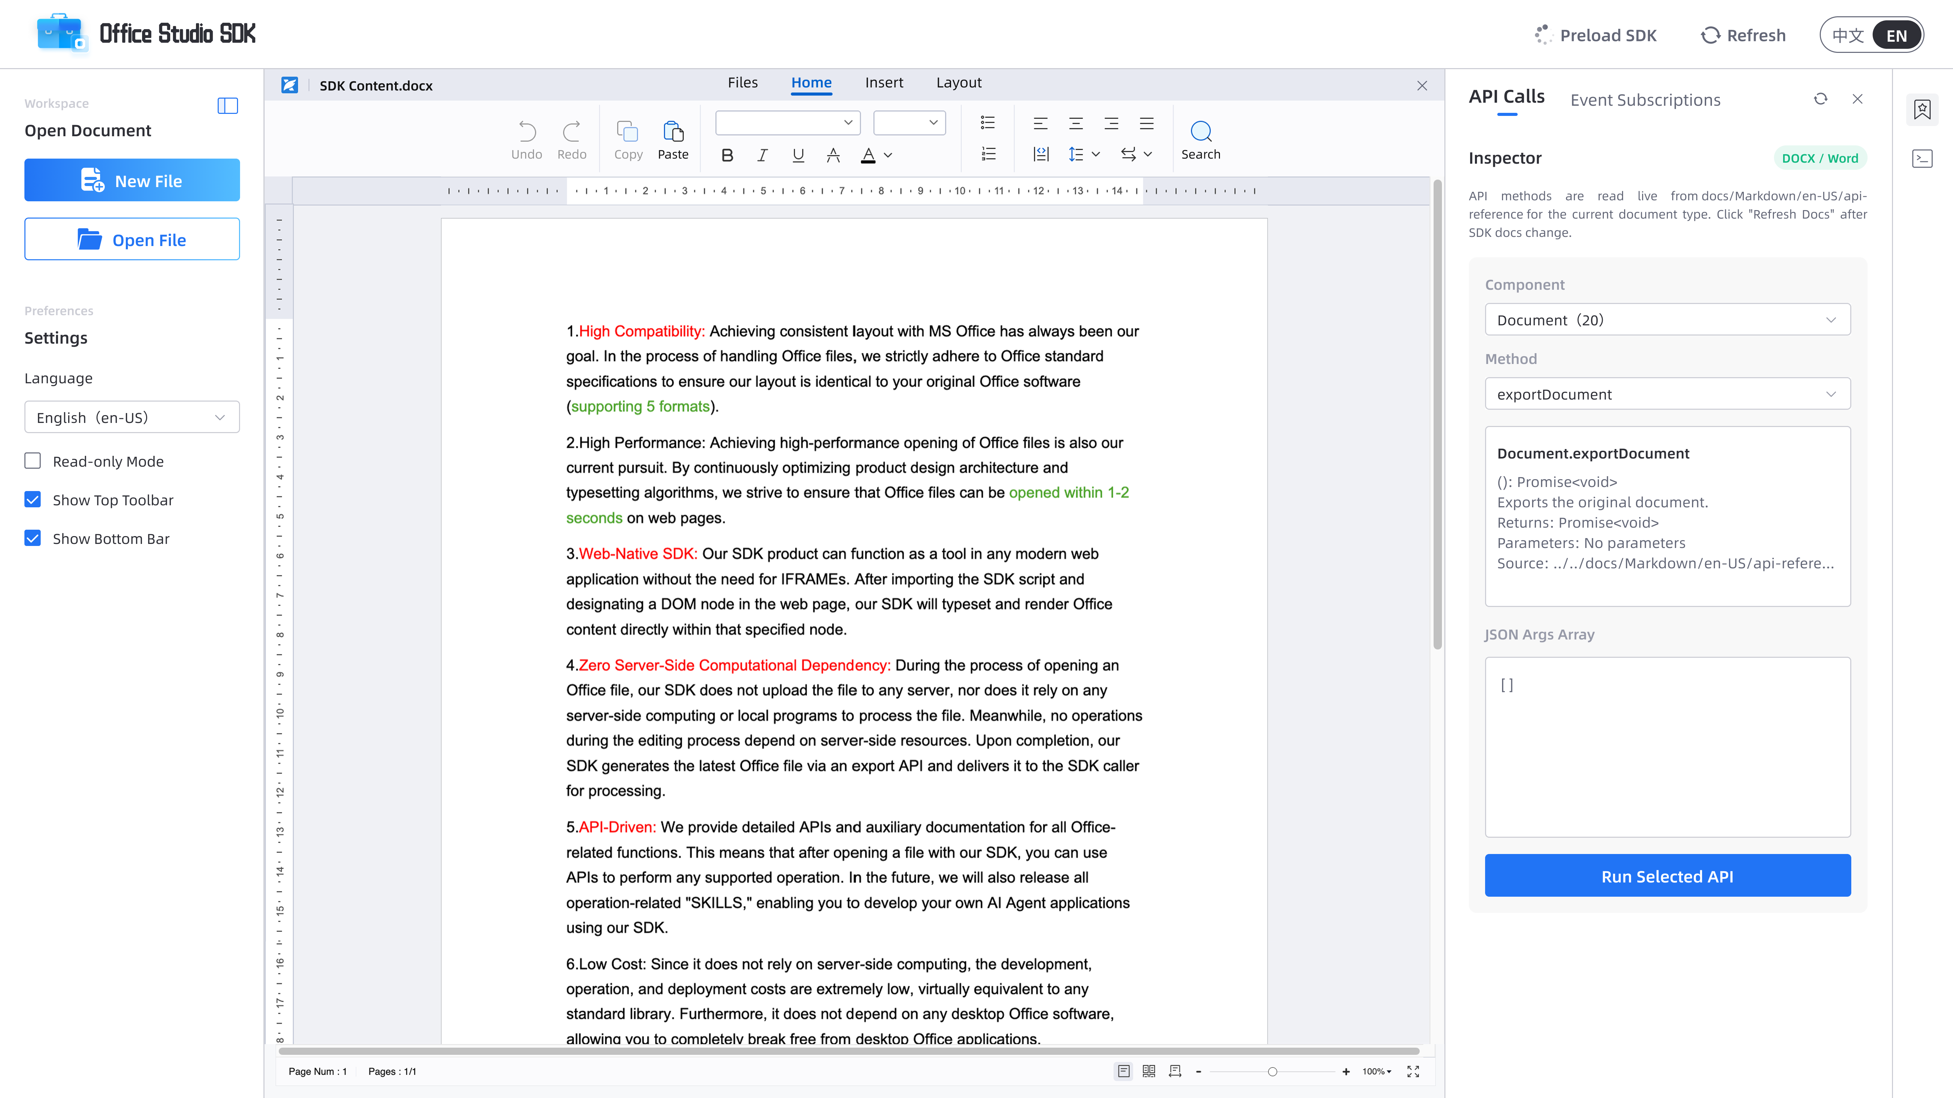Align text right
1953x1098 pixels.
pyautogui.click(x=1111, y=123)
